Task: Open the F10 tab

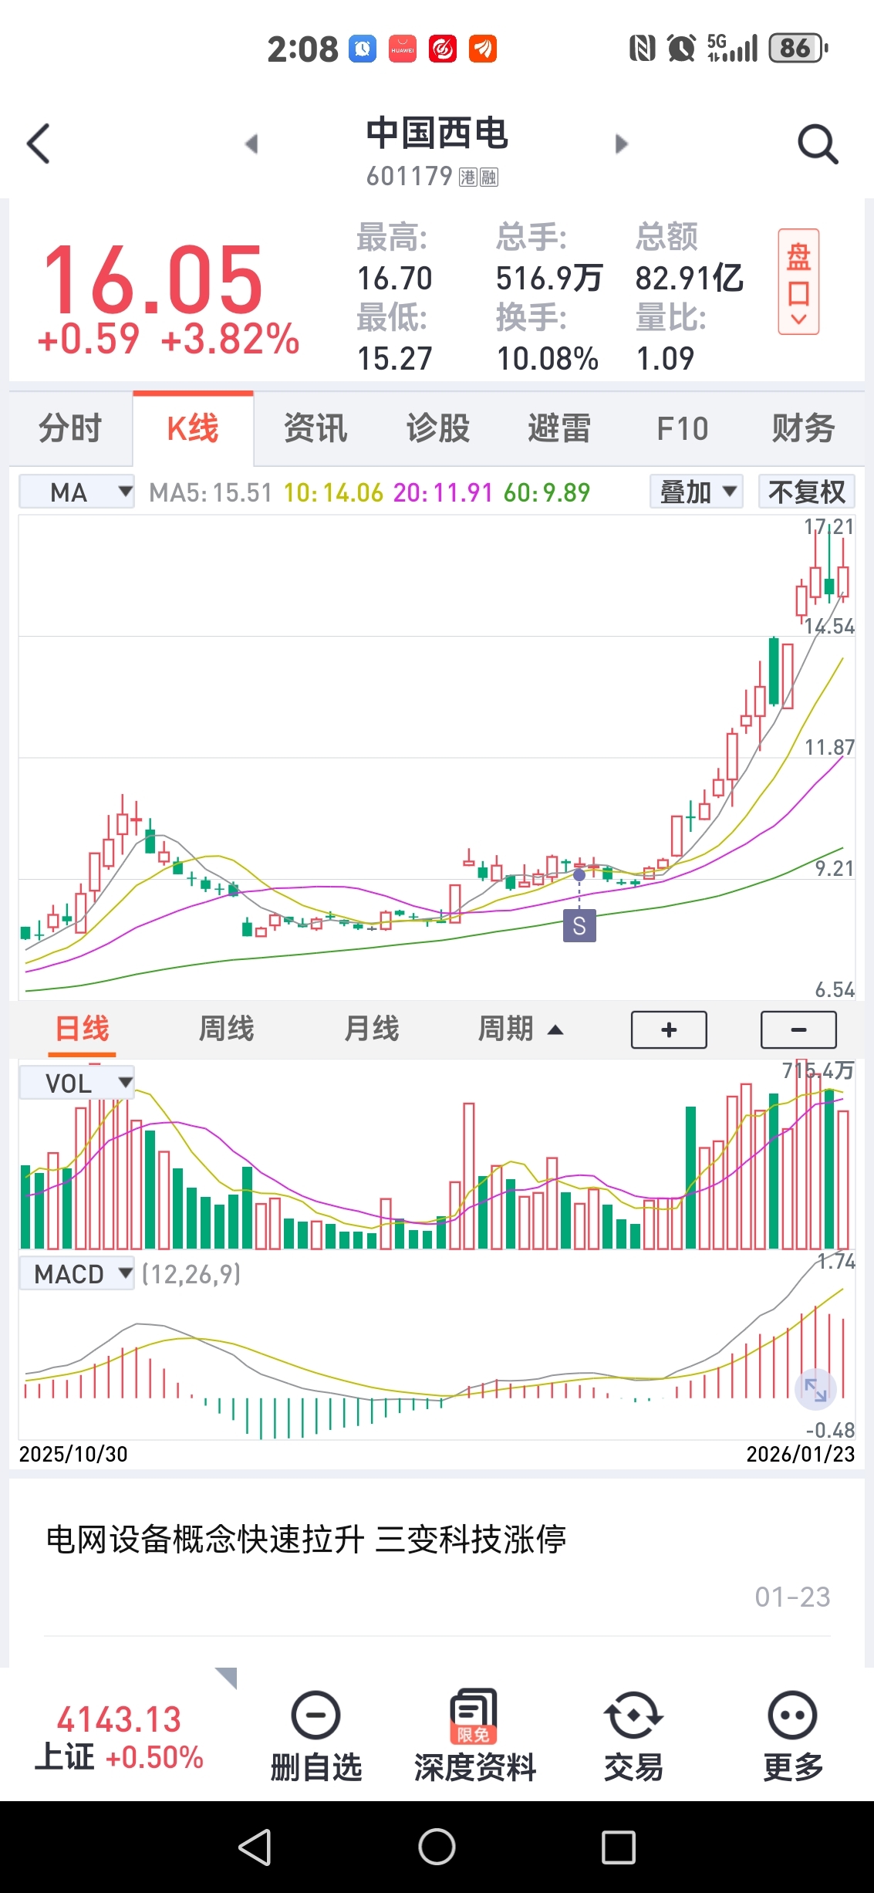Action: tap(682, 428)
